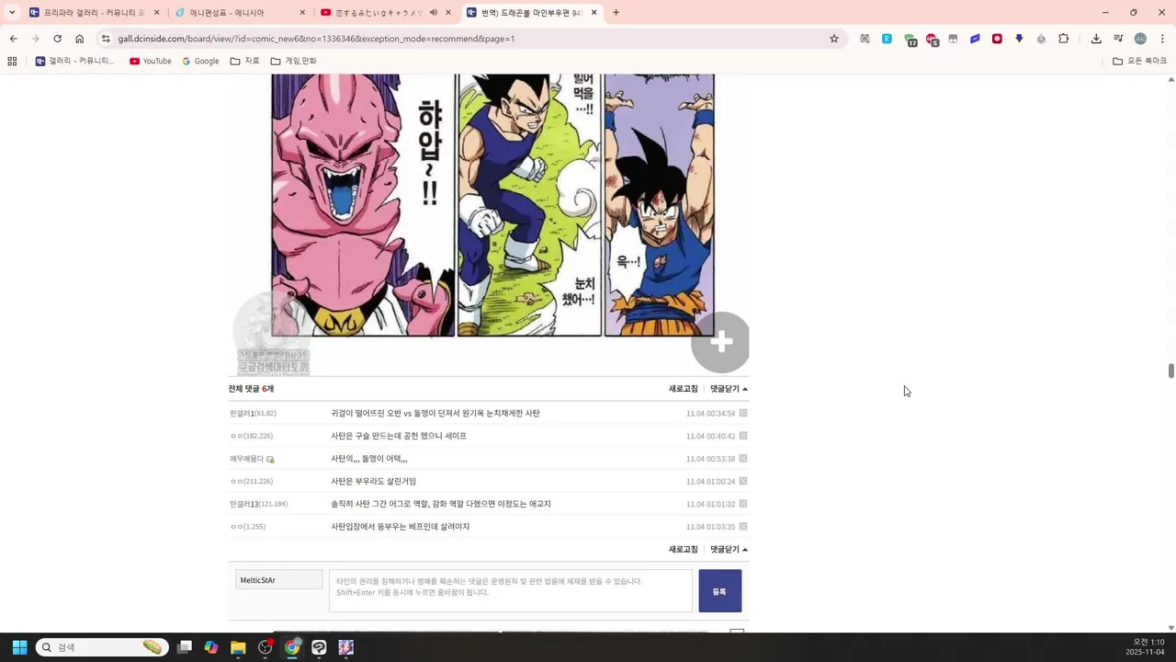
Task: Open Task View on the taskbar
Action: (185, 647)
